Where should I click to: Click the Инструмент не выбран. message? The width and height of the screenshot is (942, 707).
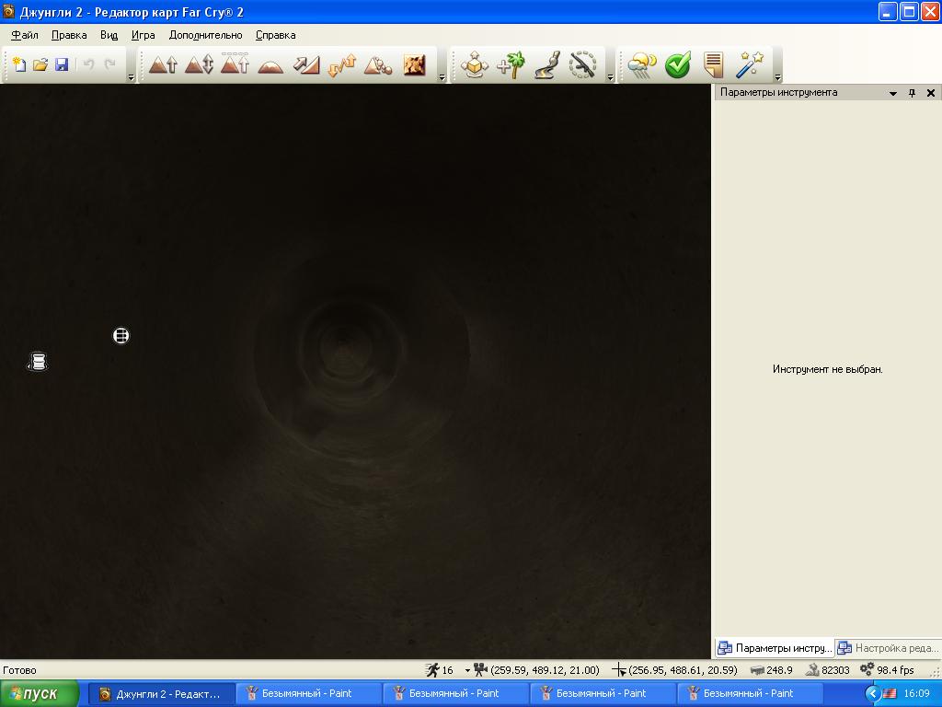coord(827,369)
